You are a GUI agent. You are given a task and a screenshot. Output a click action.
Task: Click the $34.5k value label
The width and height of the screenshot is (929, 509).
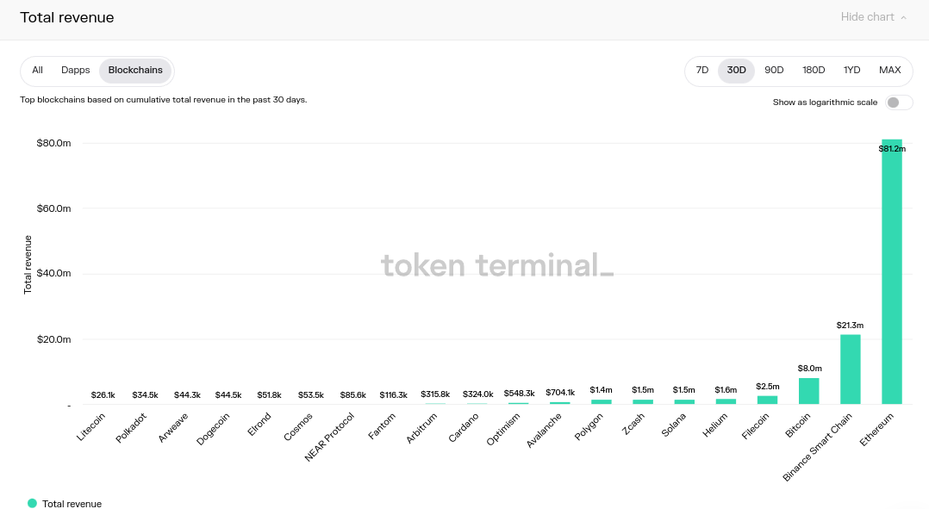[x=145, y=394]
